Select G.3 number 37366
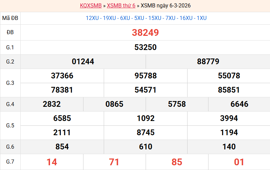This screenshot has width=270, height=170. (x=62, y=76)
